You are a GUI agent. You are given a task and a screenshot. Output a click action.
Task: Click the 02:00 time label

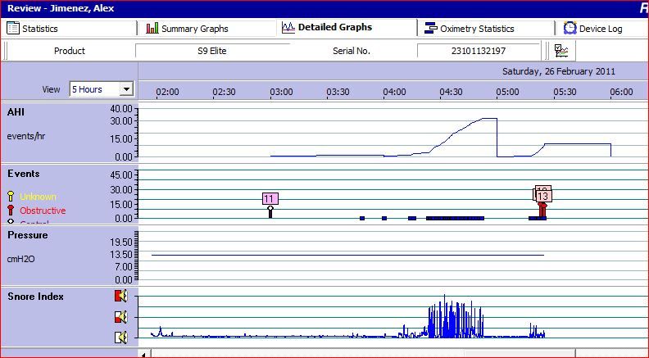pyautogui.click(x=168, y=92)
